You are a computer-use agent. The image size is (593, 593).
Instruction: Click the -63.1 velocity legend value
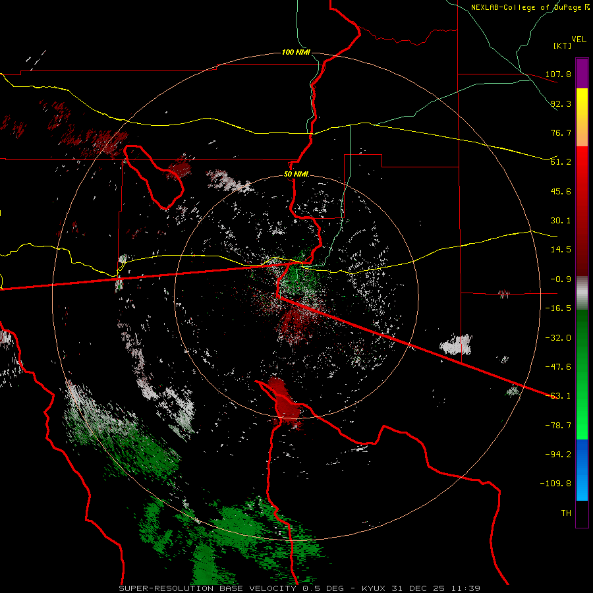tap(558, 396)
